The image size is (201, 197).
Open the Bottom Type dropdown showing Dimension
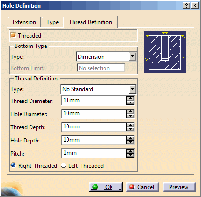[106, 56]
